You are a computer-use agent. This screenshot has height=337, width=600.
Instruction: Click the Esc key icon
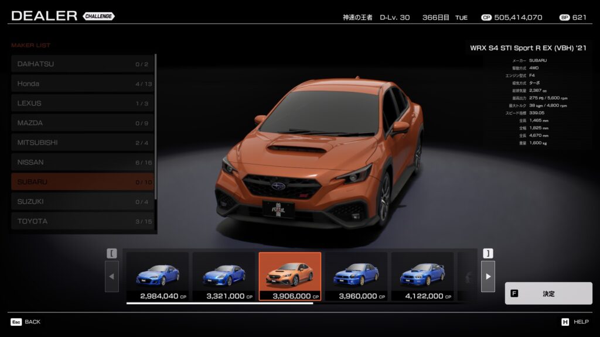(x=16, y=322)
